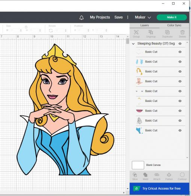Viewport: 191px width, 196px height.
Task: Click Save in the header
Action: tap(118, 17)
